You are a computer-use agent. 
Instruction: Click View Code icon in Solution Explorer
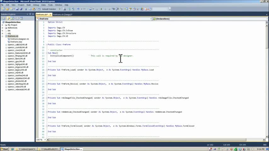coord(17,18)
